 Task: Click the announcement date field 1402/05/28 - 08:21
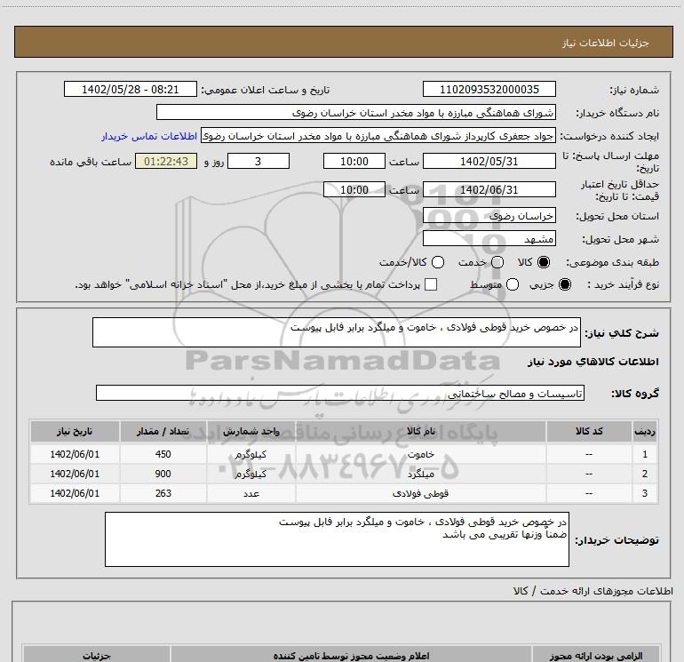click(131, 90)
